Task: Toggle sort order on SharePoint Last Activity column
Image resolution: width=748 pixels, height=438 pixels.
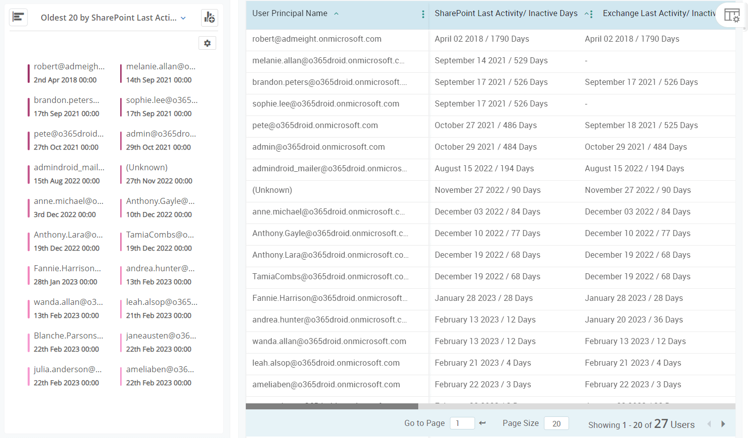Action: [x=586, y=14]
